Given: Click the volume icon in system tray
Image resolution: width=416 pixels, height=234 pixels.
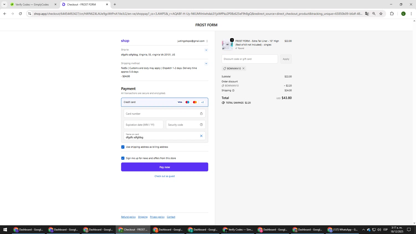Looking at the screenshot, I should tap(379, 230).
